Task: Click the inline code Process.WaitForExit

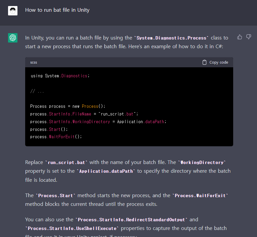Action: pos(200,195)
